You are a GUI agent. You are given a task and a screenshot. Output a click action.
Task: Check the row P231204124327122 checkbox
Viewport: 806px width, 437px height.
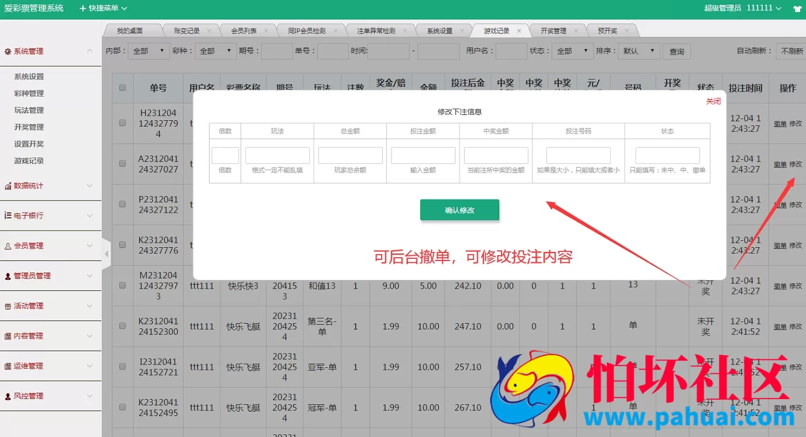122,204
